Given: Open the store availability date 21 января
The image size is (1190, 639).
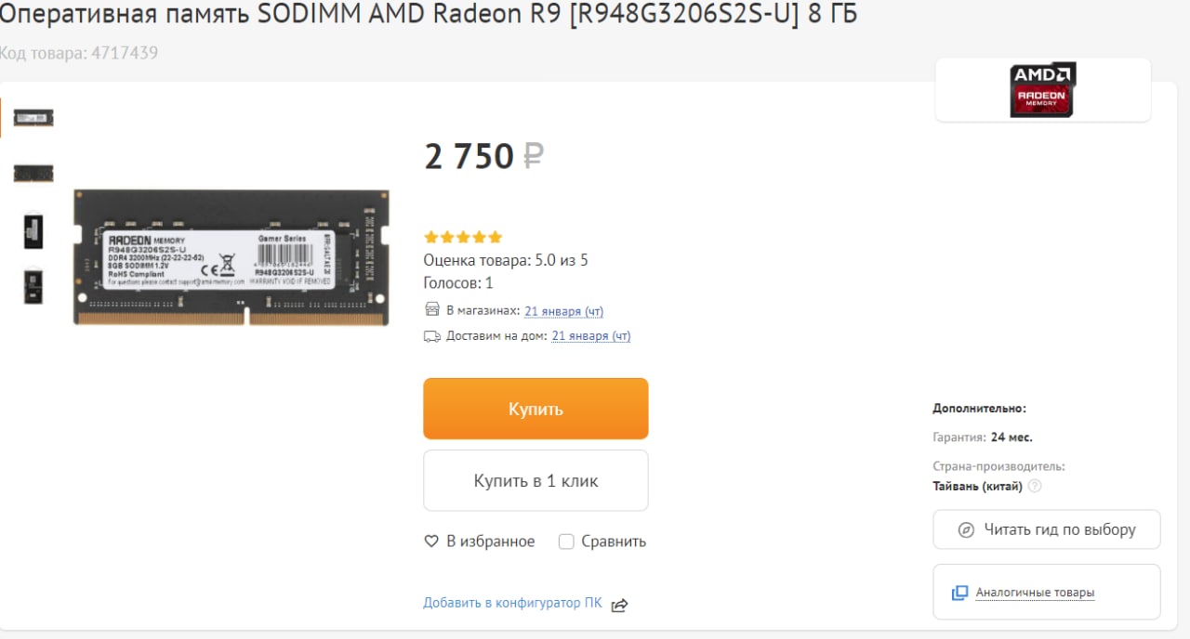Looking at the screenshot, I should [564, 311].
